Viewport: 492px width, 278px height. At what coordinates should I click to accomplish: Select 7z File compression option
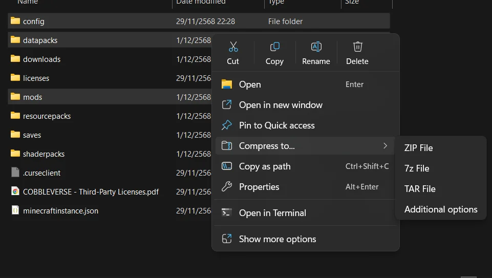417,168
